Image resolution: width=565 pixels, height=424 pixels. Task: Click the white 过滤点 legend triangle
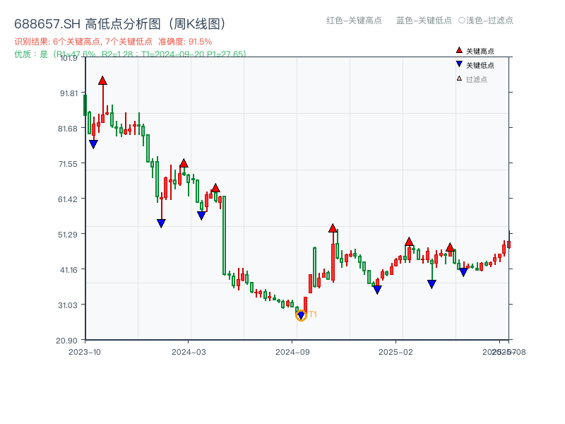pyautogui.click(x=459, y=78)
